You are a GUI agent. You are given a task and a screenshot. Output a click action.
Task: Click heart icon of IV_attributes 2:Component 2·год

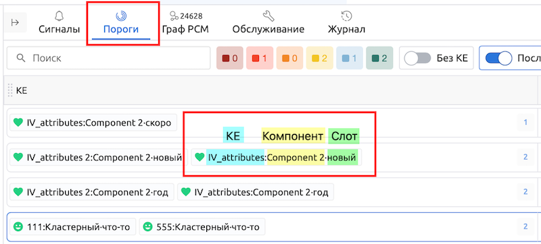pyautogui.click(x=18, y=192)
